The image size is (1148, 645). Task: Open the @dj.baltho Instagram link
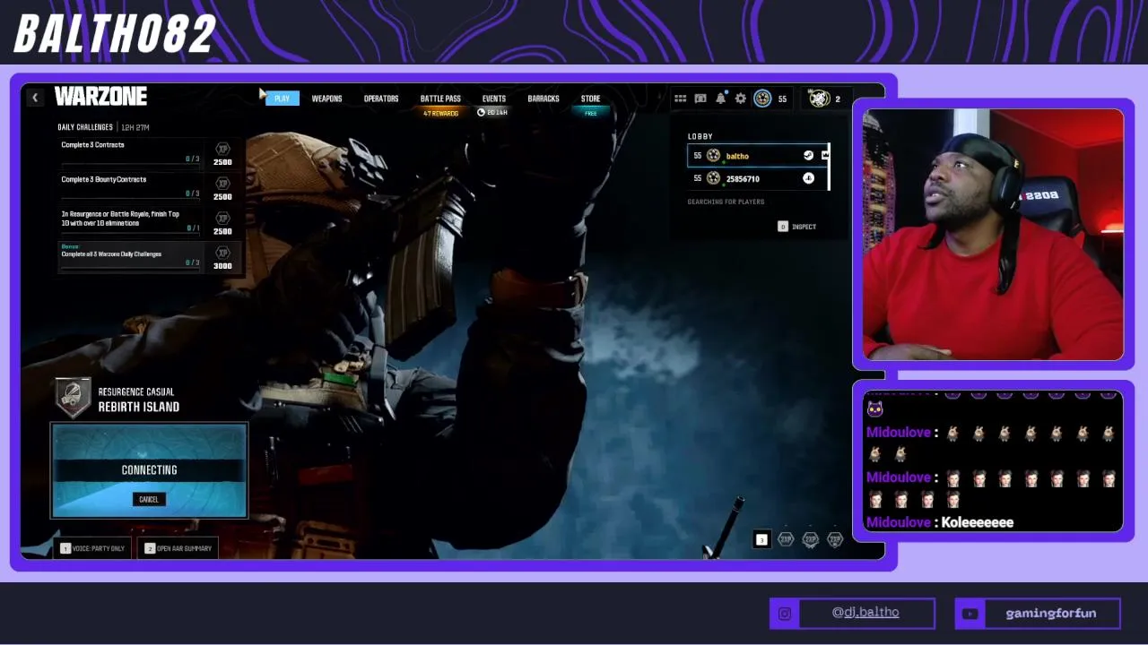(x=865, y=613)
